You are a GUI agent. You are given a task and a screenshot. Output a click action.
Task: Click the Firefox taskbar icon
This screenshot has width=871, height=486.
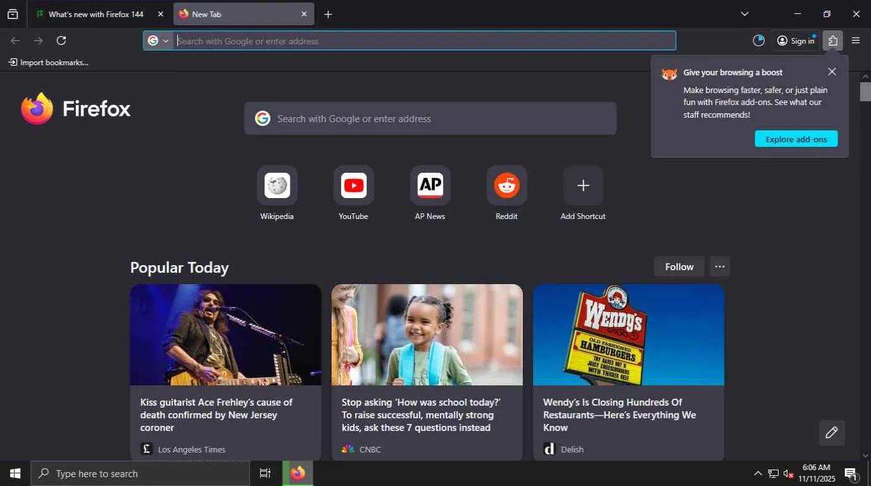pyautogui.click(x=298, y=473)
